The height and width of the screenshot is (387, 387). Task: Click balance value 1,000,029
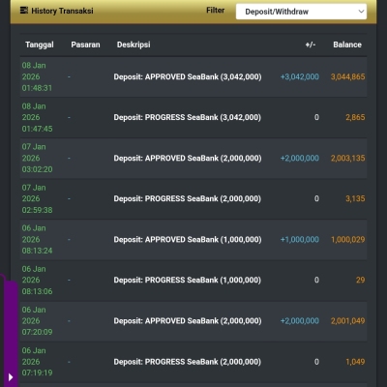[348, 239]
